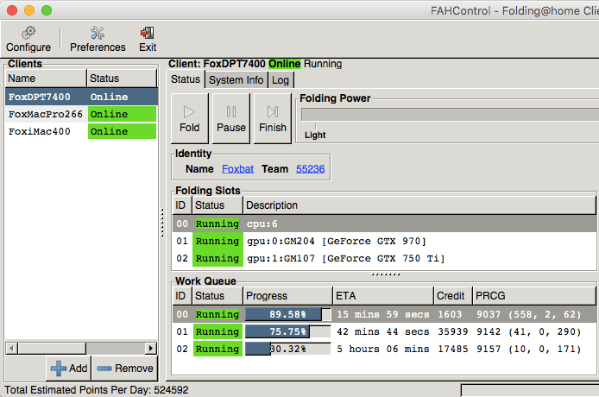Click Work Queue ID column header
599x397 pixels.
point(182,296)
